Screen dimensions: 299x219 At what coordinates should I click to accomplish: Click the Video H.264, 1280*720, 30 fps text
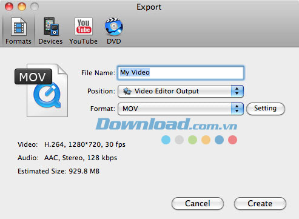coord(72,144)
